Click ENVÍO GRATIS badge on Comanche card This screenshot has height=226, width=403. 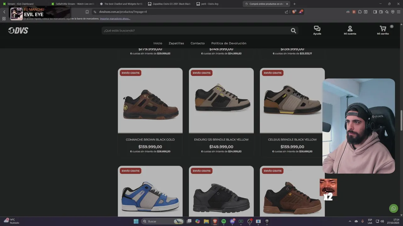(130, 73)
